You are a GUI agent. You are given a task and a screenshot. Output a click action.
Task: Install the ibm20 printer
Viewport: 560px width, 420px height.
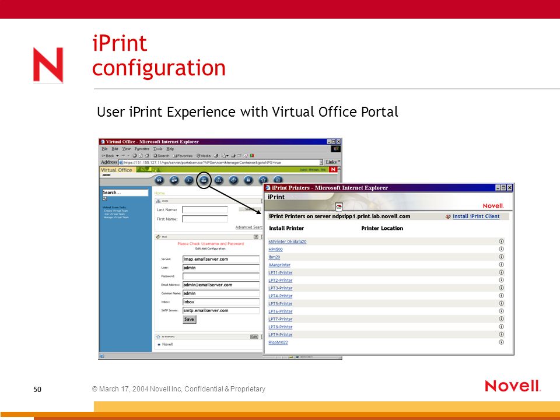(x=274, y=257)
